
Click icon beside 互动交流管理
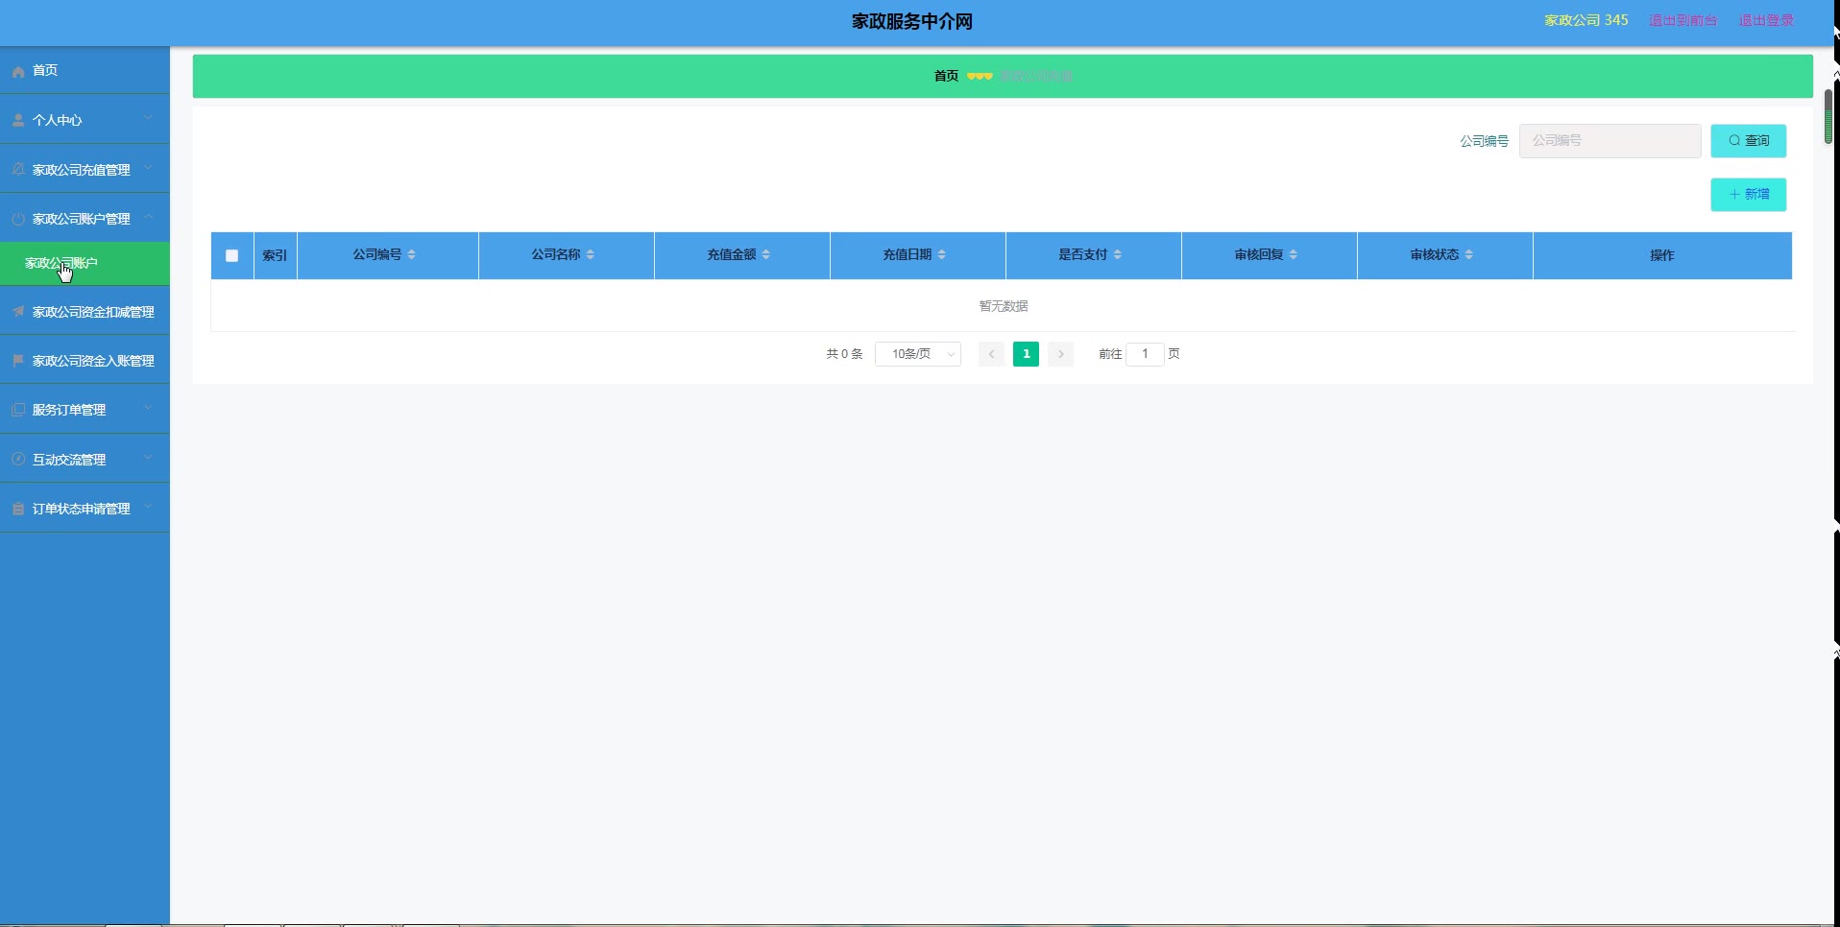(18, 460)
